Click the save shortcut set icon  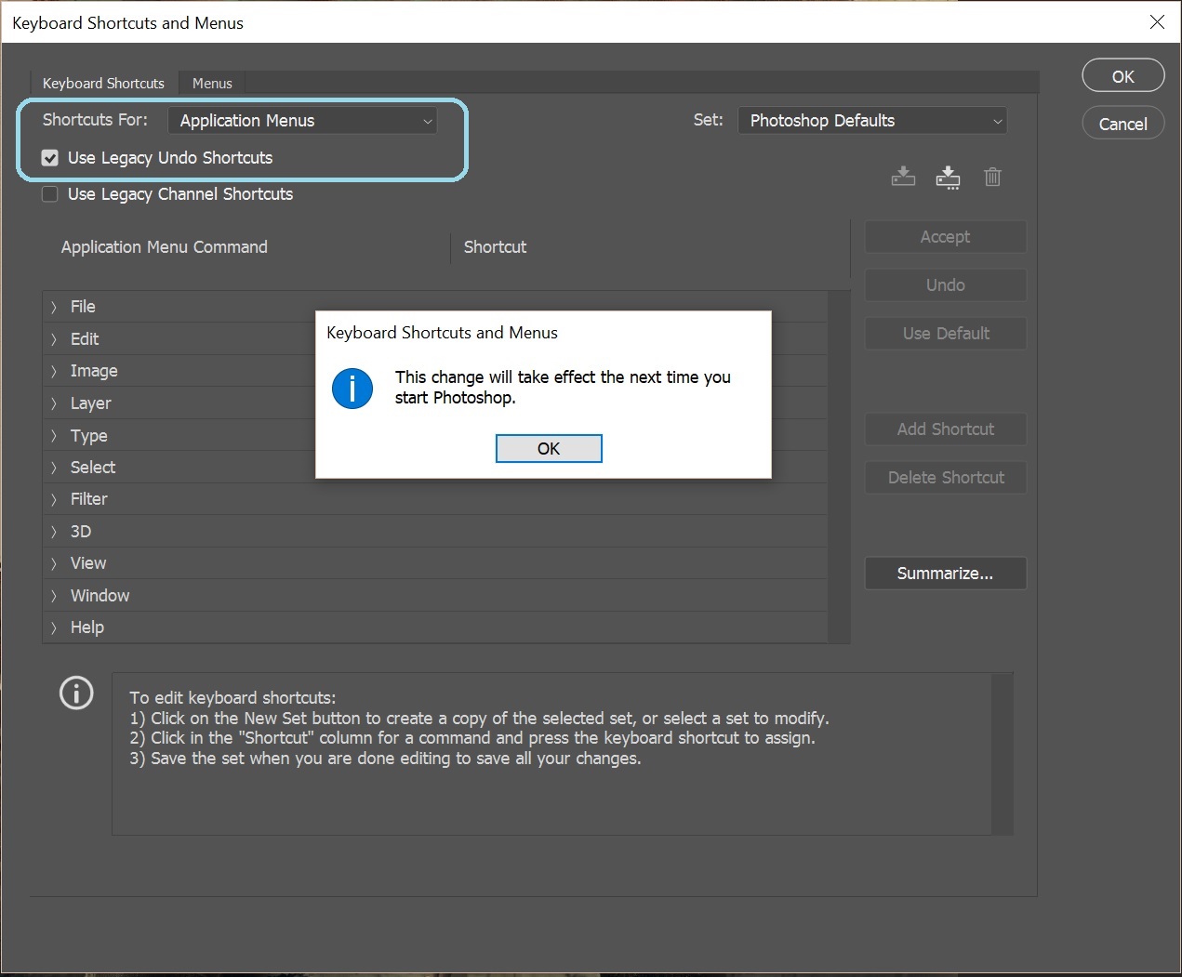(x=903, y=177)
